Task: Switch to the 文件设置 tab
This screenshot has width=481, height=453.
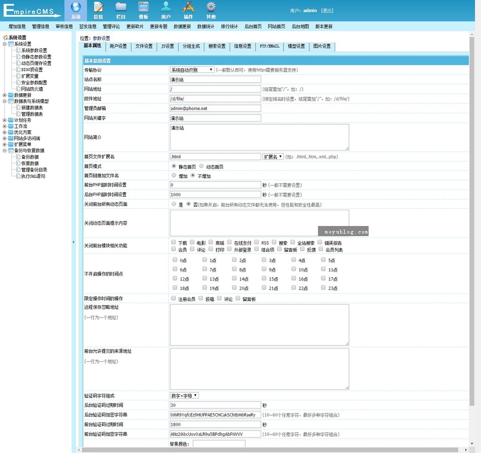Action: click(x=144, y=46)
